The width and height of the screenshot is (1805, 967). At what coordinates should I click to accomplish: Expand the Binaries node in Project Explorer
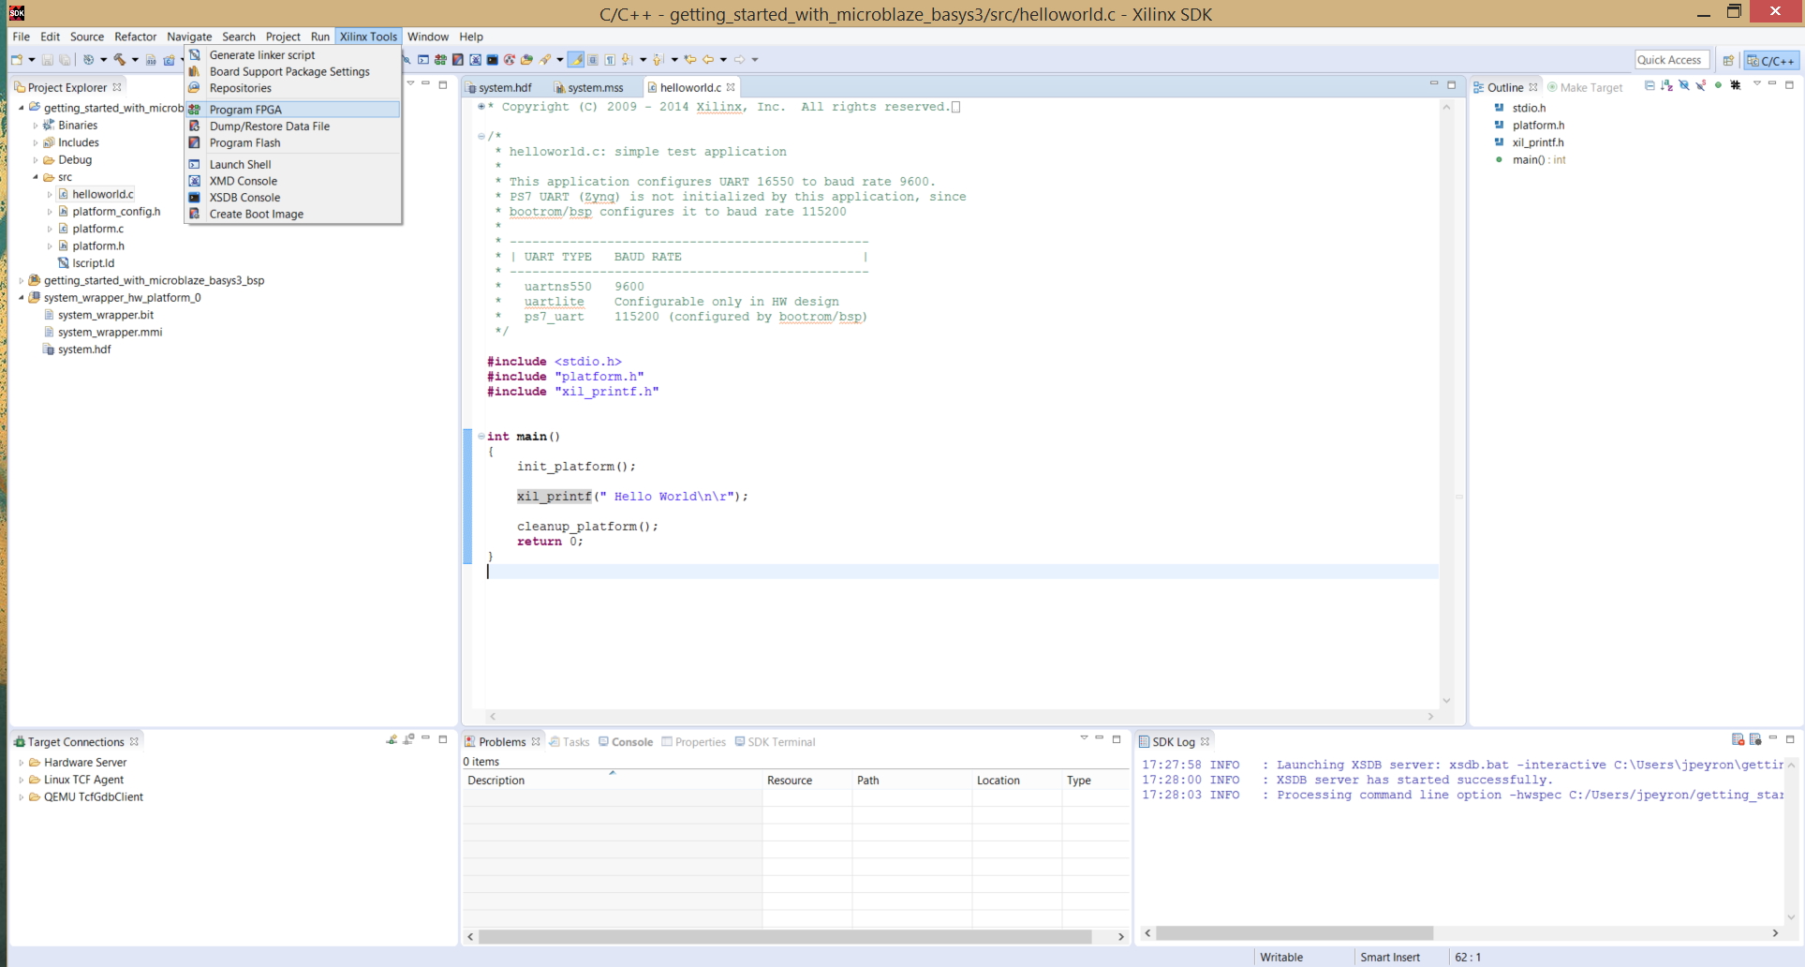pos(36,126)
